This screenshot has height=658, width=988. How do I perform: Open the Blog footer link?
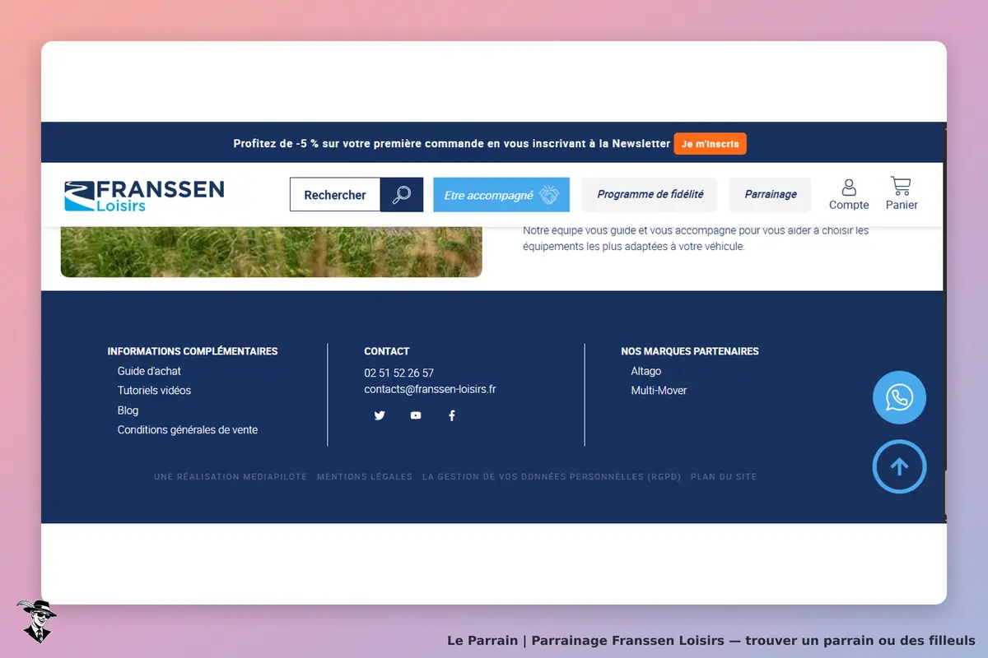click(x=128, y=410)
